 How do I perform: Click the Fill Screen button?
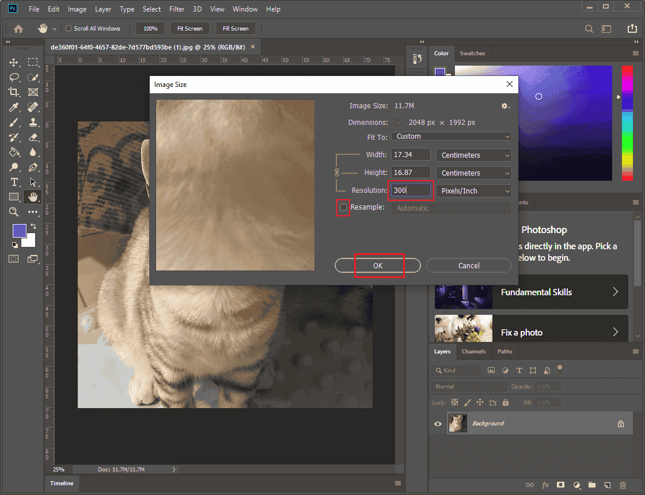point(236,28)
